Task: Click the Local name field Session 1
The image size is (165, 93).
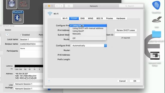Action: coord(31,40)
